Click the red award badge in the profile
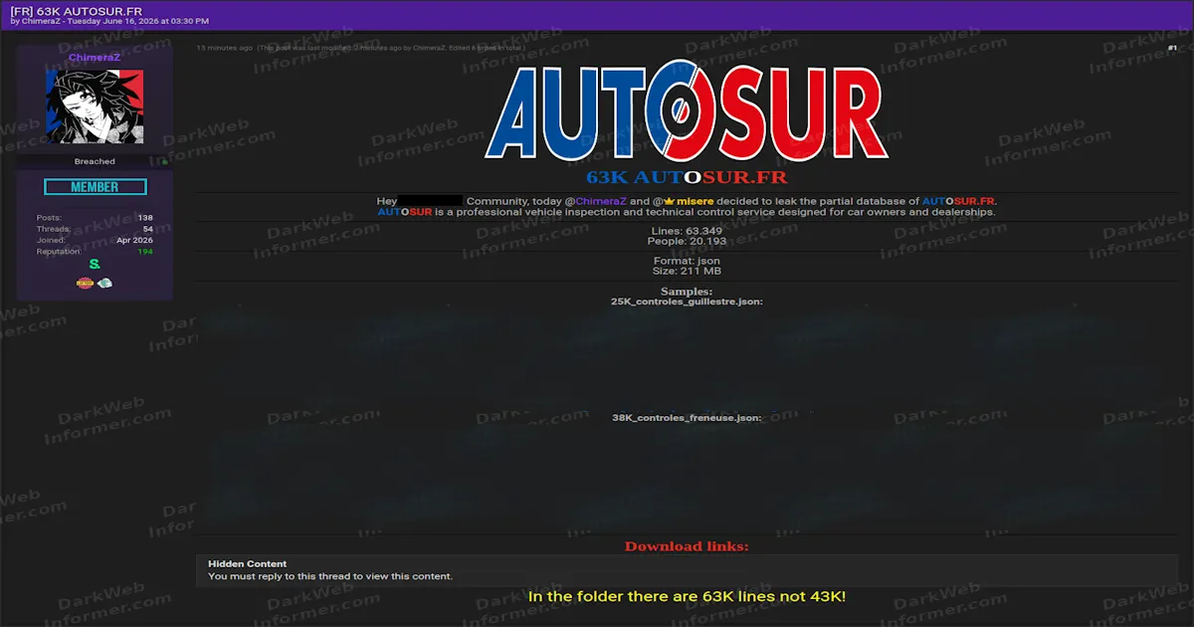This screenshot has width=1194, height=627. 86,283
